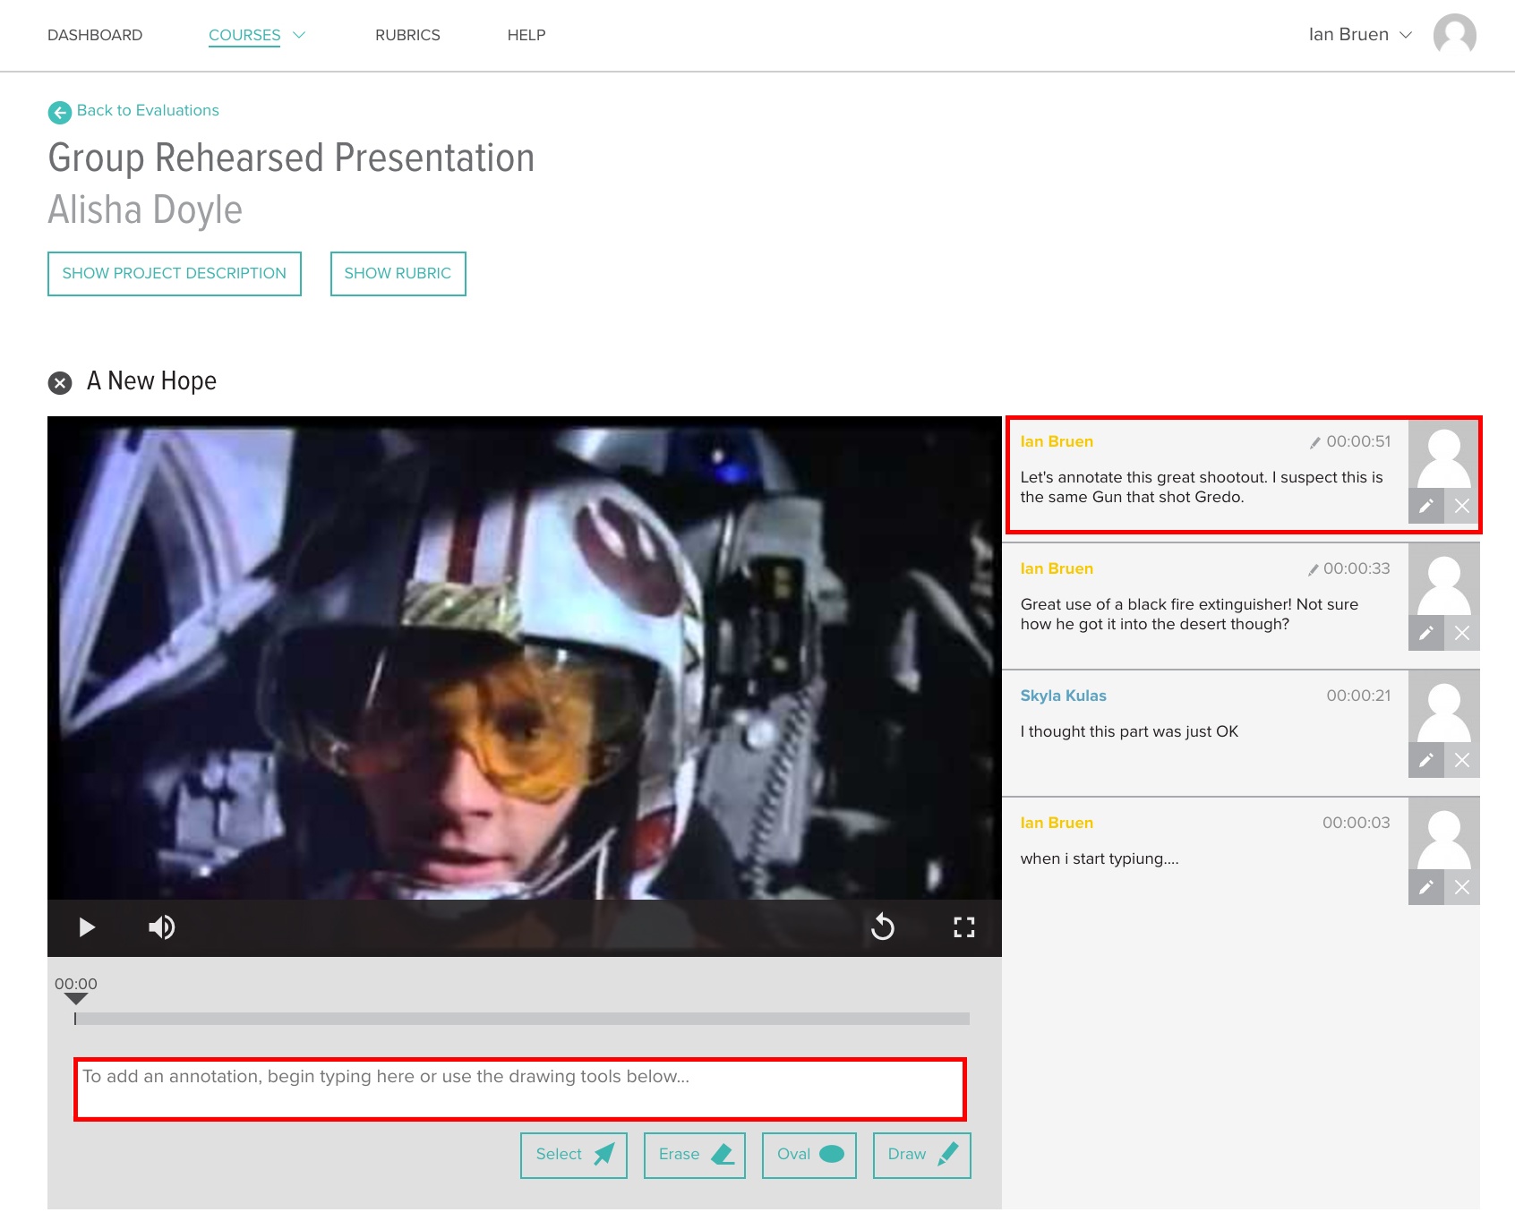Screen dimensions: 1515x1221
Task: Click the Group Rehearsed Presentation title
Action: tap(291, 158)
